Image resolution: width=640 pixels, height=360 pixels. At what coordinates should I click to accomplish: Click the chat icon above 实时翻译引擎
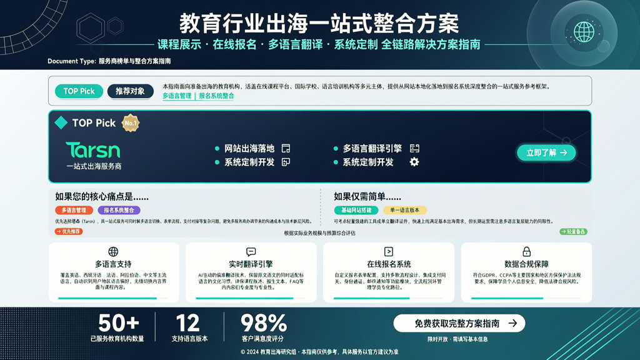tap(251, 251)
